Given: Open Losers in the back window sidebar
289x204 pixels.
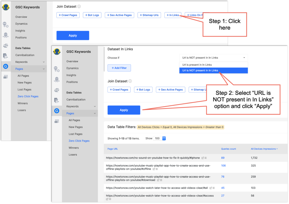Looking at the screenshot, I should pyautogui.click(x=22, y=110).
